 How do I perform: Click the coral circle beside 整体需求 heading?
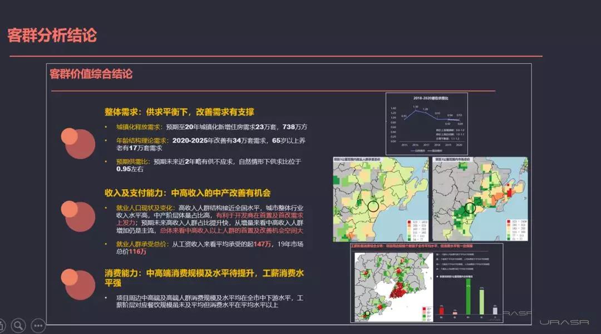(78, 144)
